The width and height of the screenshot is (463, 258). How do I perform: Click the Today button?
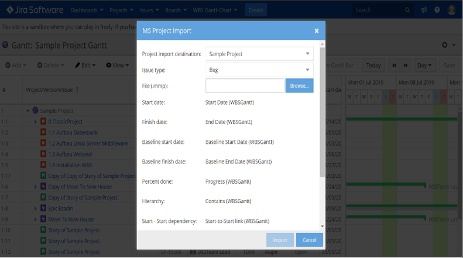point(373,66)
